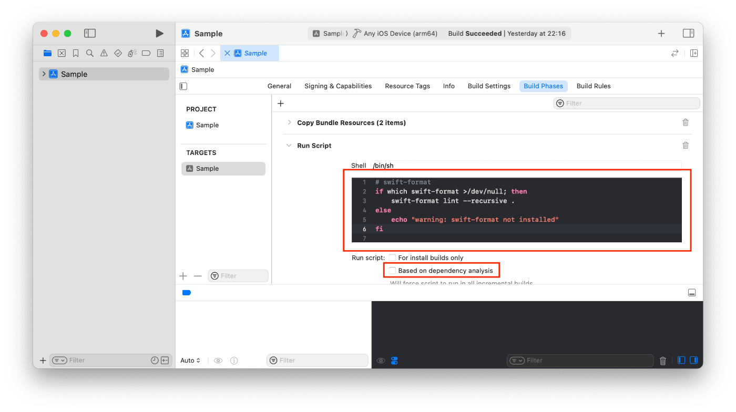Open the Source Control navigator

click(62, 53)
